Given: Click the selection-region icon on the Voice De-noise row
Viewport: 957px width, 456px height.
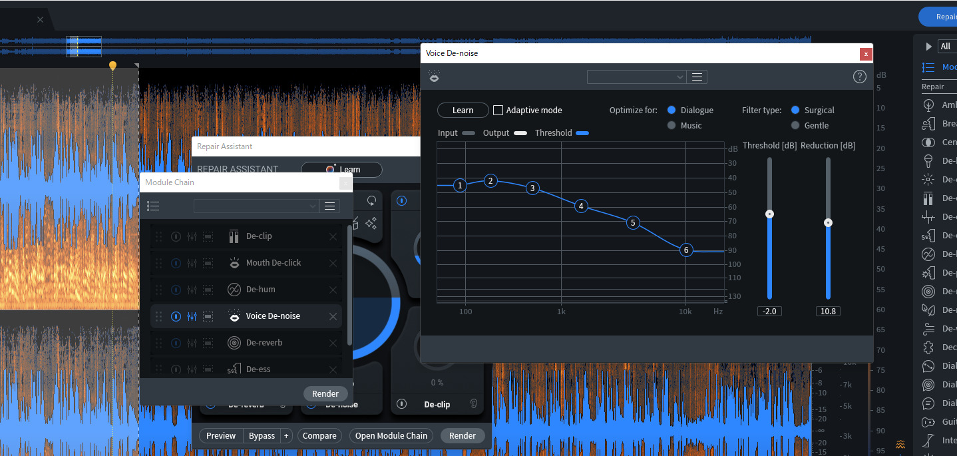Looking at the screenshot, I should tap(208, 316).
